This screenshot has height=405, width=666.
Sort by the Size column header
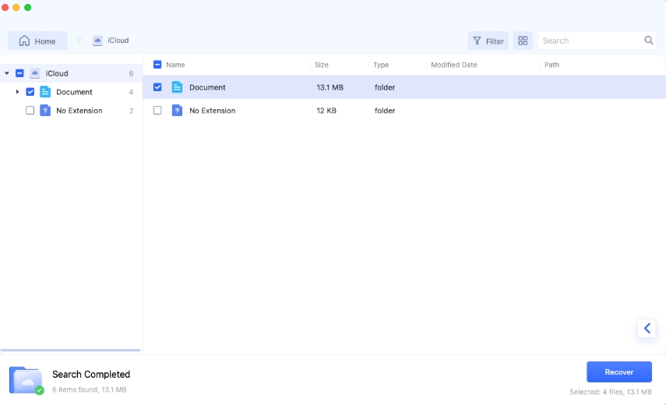point(322,65)
